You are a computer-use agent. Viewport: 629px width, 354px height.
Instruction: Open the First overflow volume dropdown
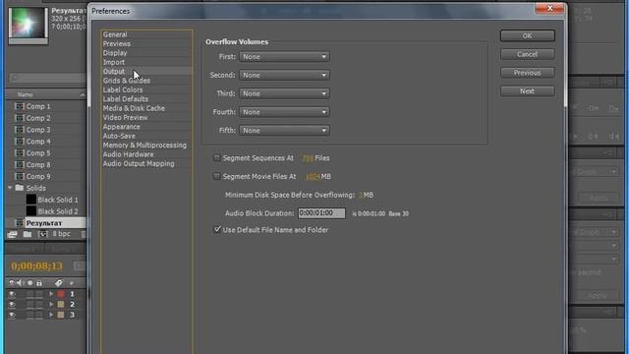pos(284,57)
